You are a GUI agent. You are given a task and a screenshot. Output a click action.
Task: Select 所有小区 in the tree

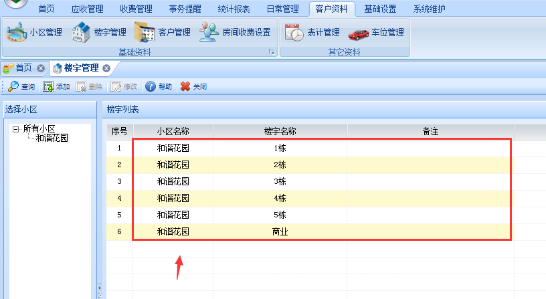(x=39, y=129)
